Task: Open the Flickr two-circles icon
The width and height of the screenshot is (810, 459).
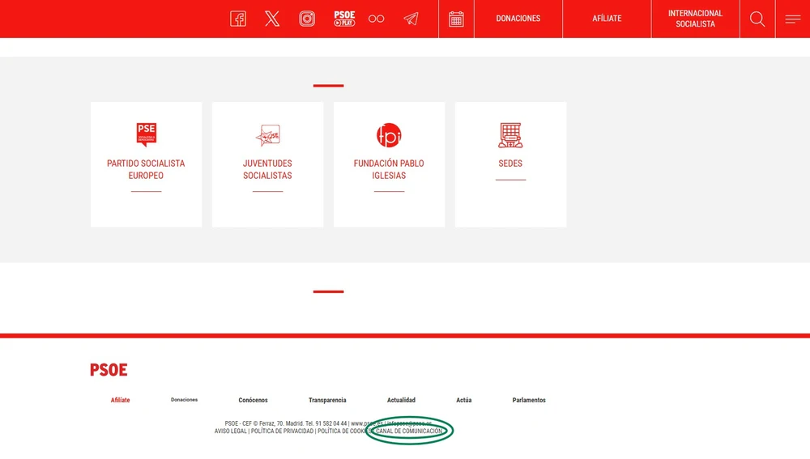Action: pos(376,19)
